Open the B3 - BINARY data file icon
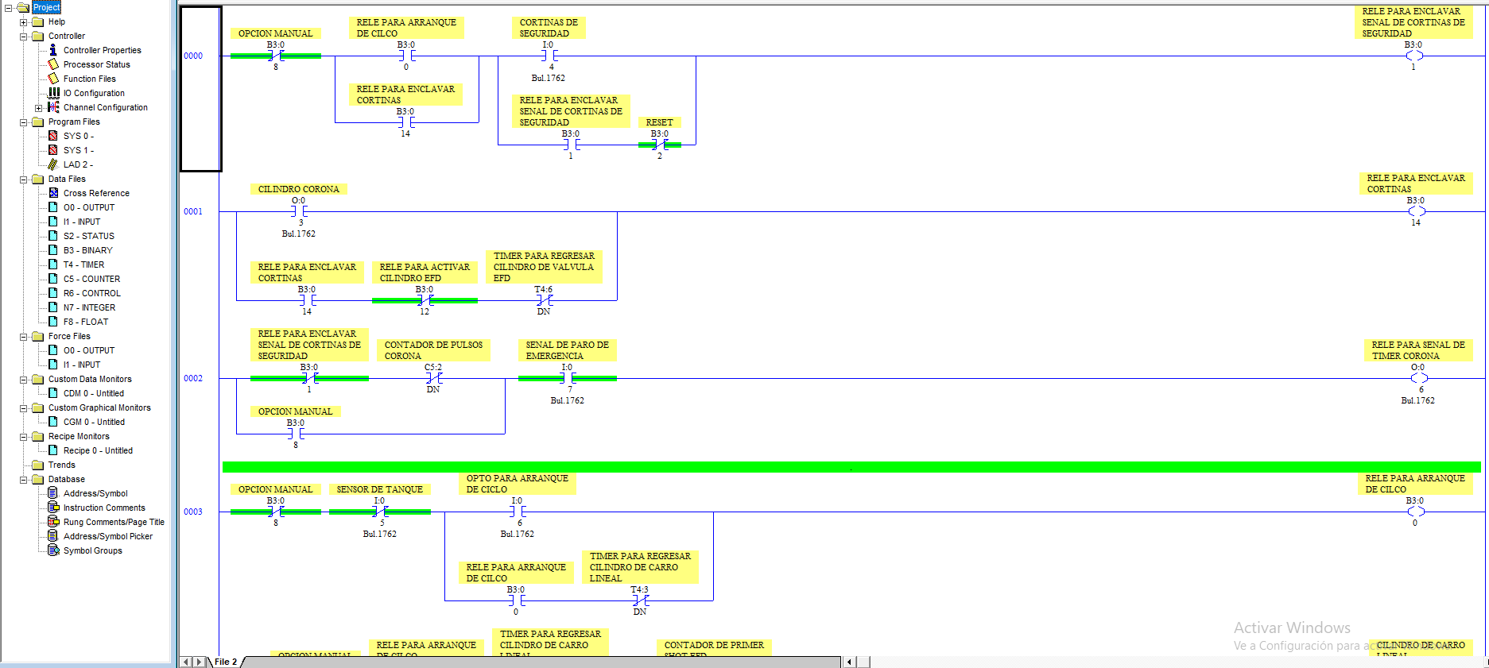Screen dimensions: 1489x668 [x=53, y=250]
